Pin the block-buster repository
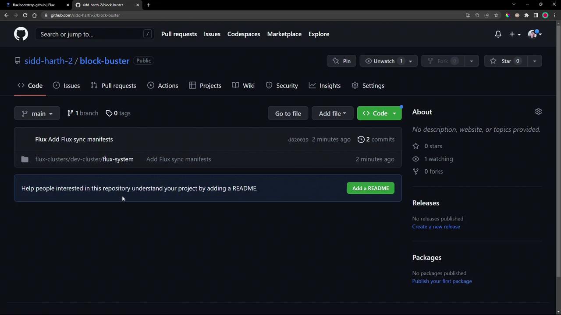561x315 pixels. click(x=341, y=61)
